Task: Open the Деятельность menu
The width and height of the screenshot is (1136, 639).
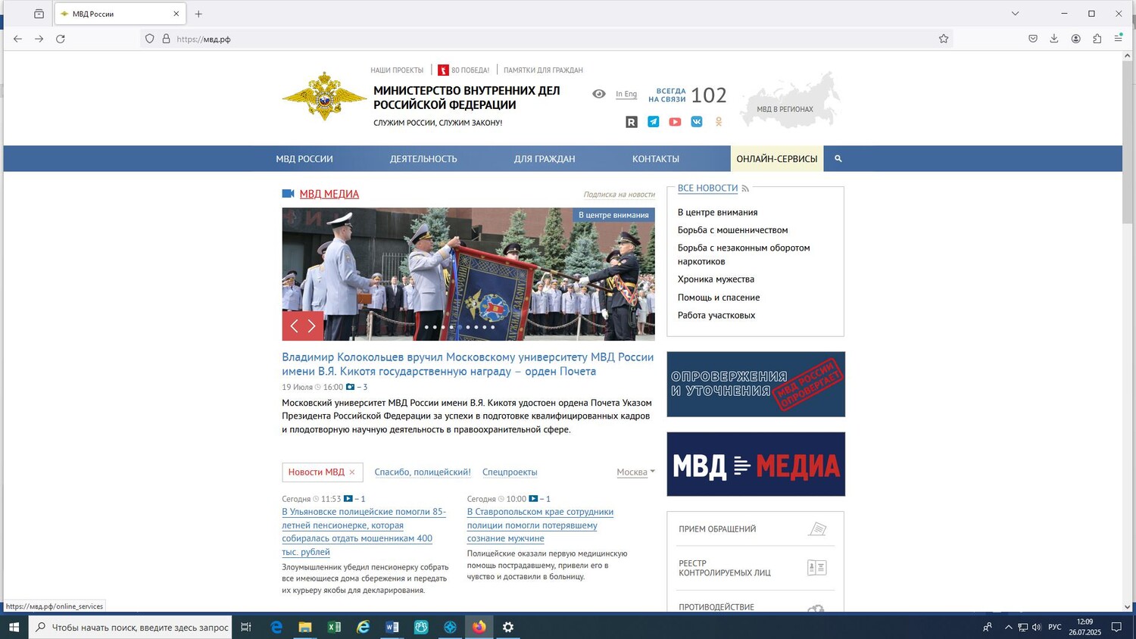Action: point(423,159)
